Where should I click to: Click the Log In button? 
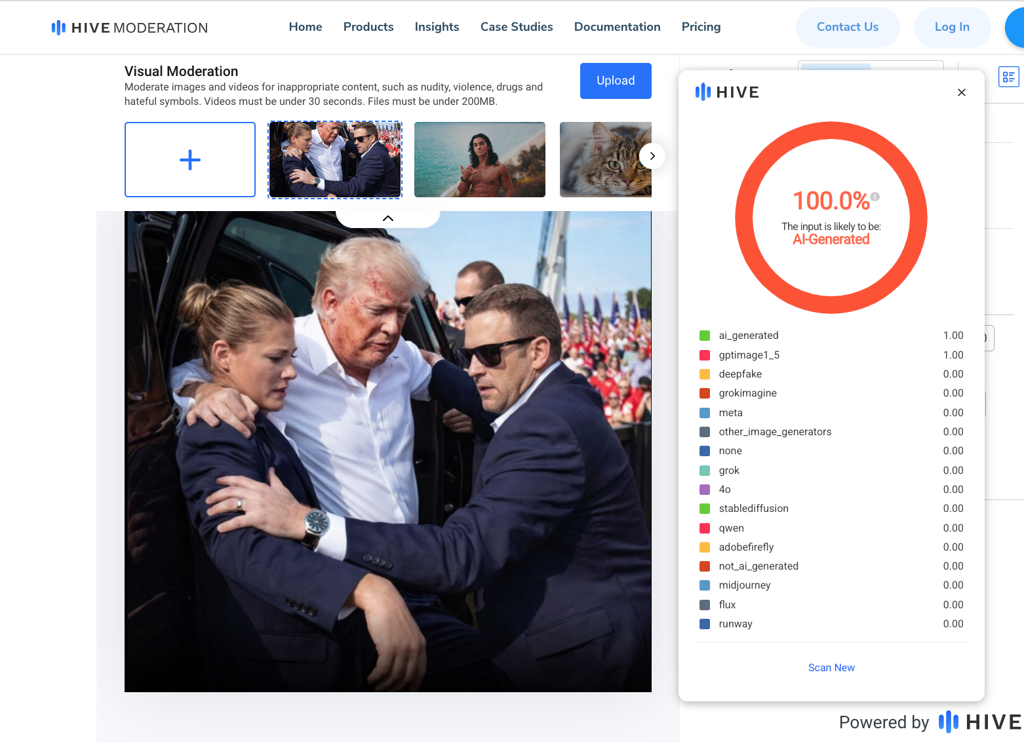click(x=951, y=27)
